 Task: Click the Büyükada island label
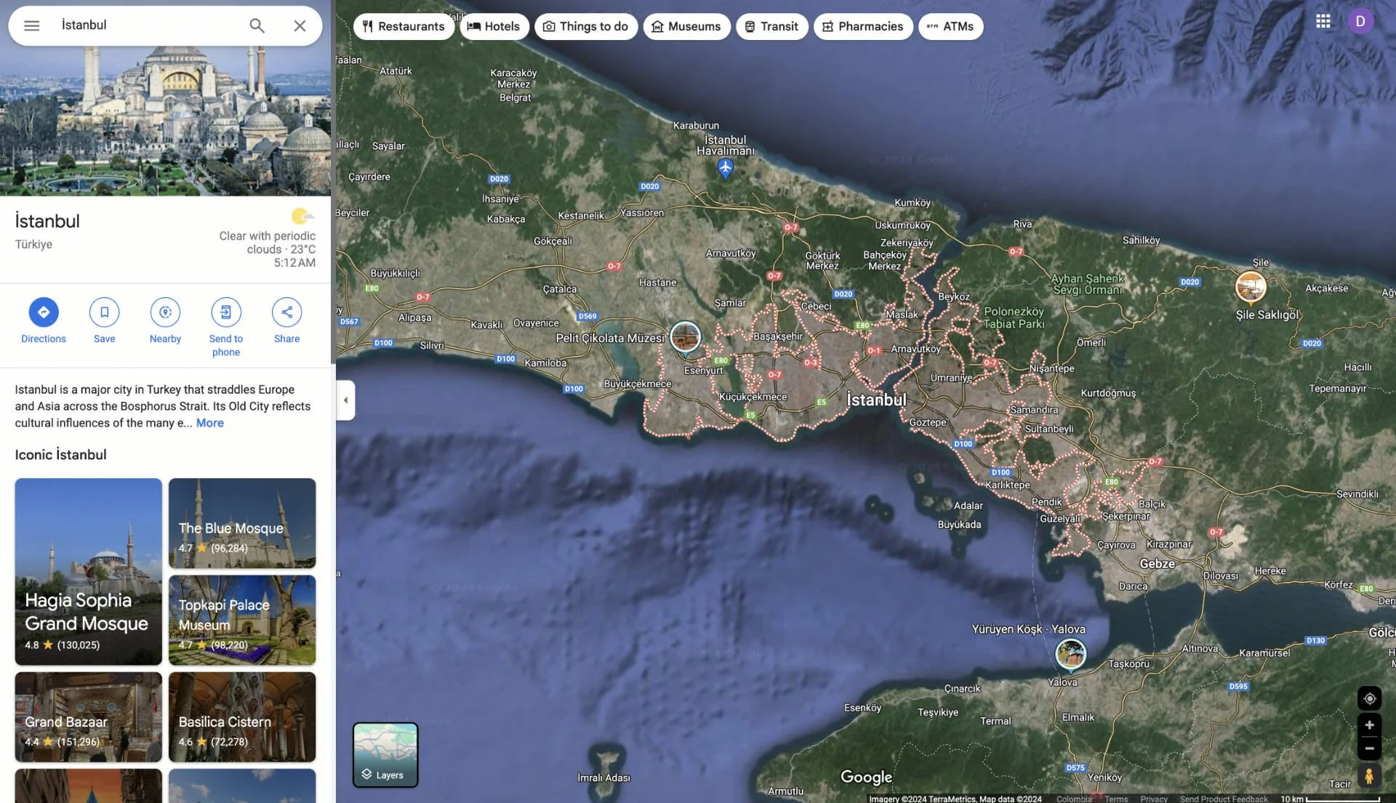click(x=959, y=525)
